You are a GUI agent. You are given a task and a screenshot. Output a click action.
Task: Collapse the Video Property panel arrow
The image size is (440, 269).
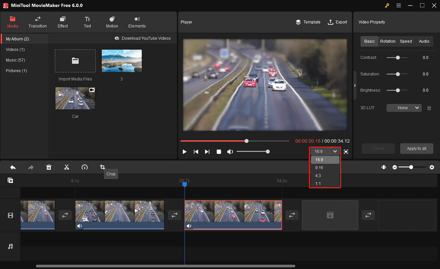click(355, 85)
